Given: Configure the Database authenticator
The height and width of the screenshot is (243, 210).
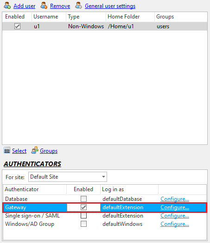Looking at the screenshot, I should [175, 199].
